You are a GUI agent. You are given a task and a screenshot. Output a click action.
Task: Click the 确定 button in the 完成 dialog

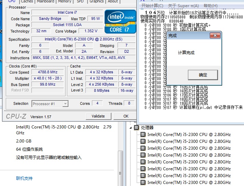pyautogui.click(x=203, y=75)
